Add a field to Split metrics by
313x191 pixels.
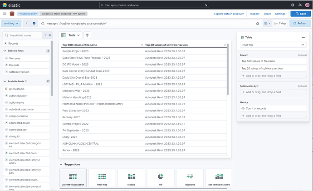pos(273,92)
